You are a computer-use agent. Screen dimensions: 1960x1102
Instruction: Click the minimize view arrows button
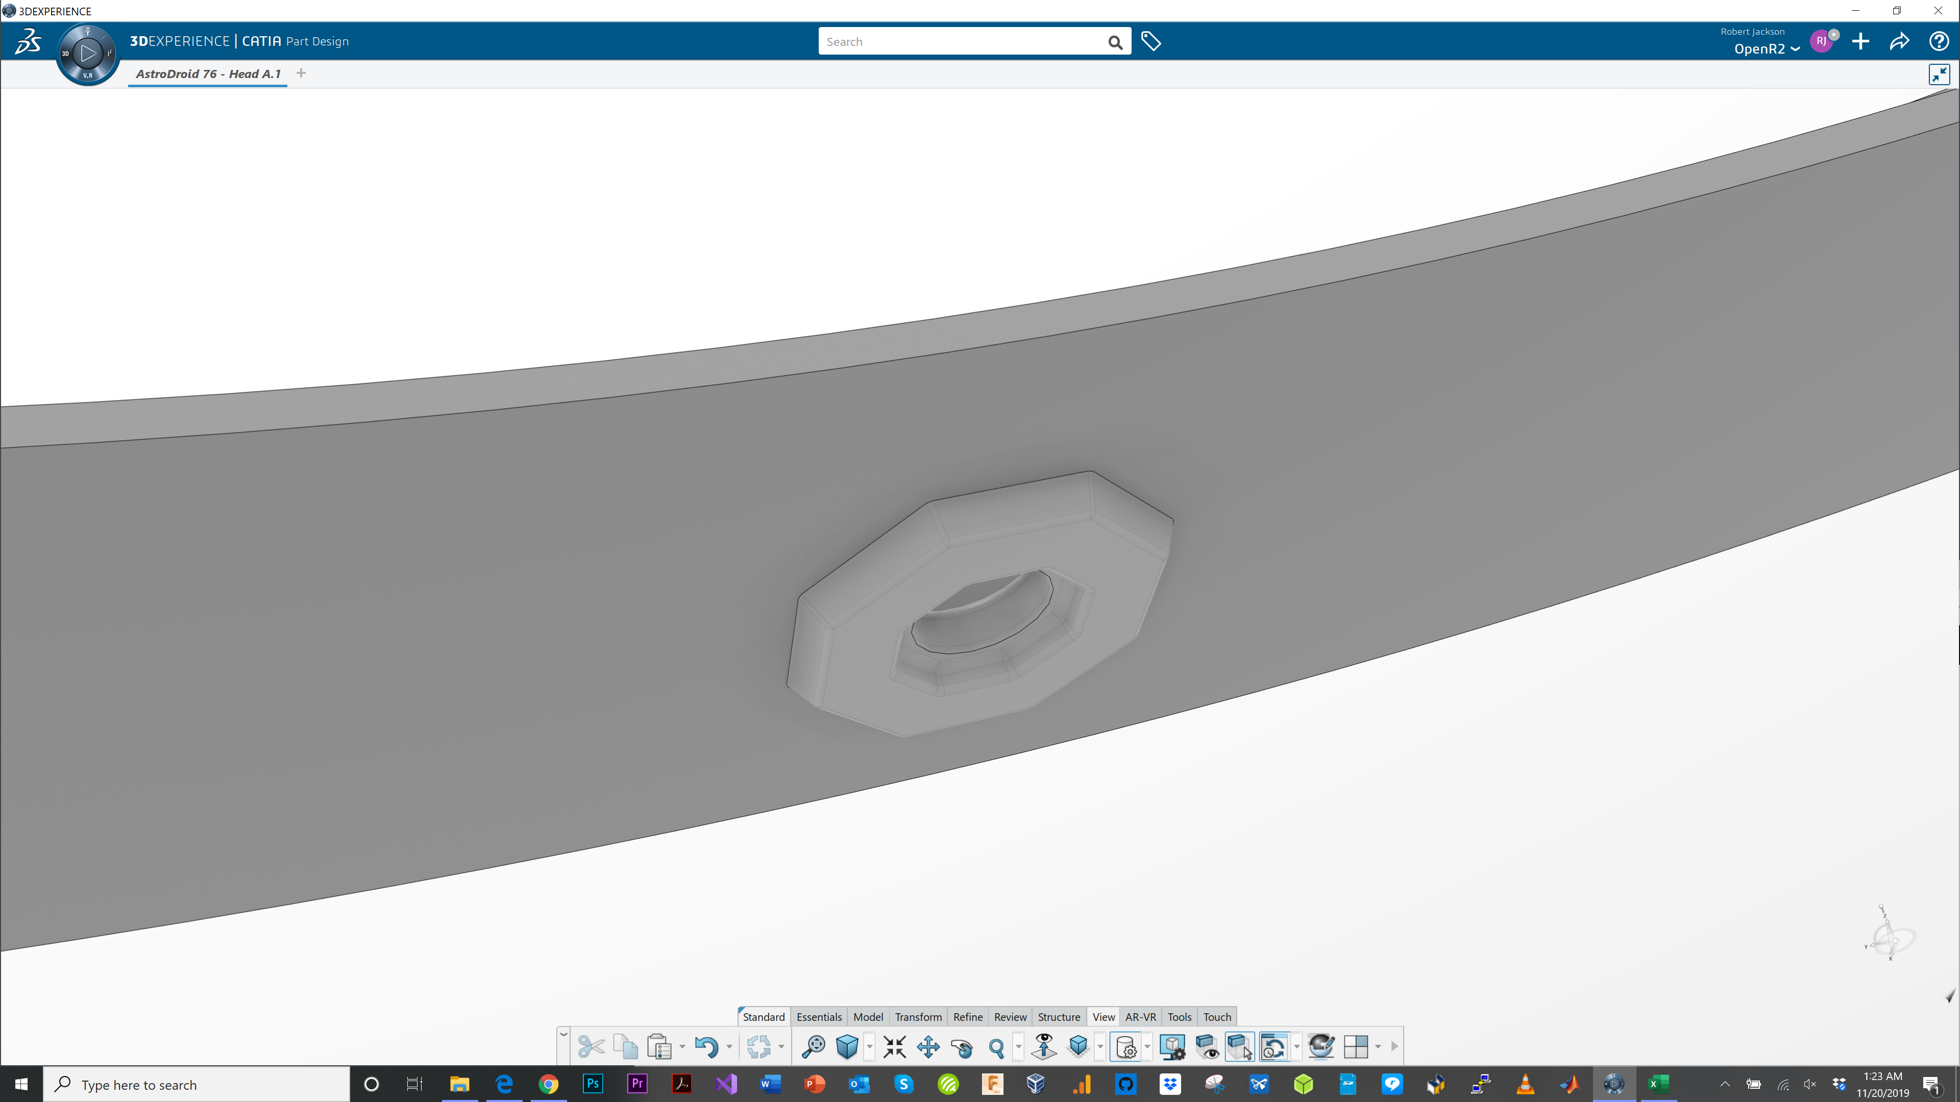pyautogui.click(x=1940, y=74)
